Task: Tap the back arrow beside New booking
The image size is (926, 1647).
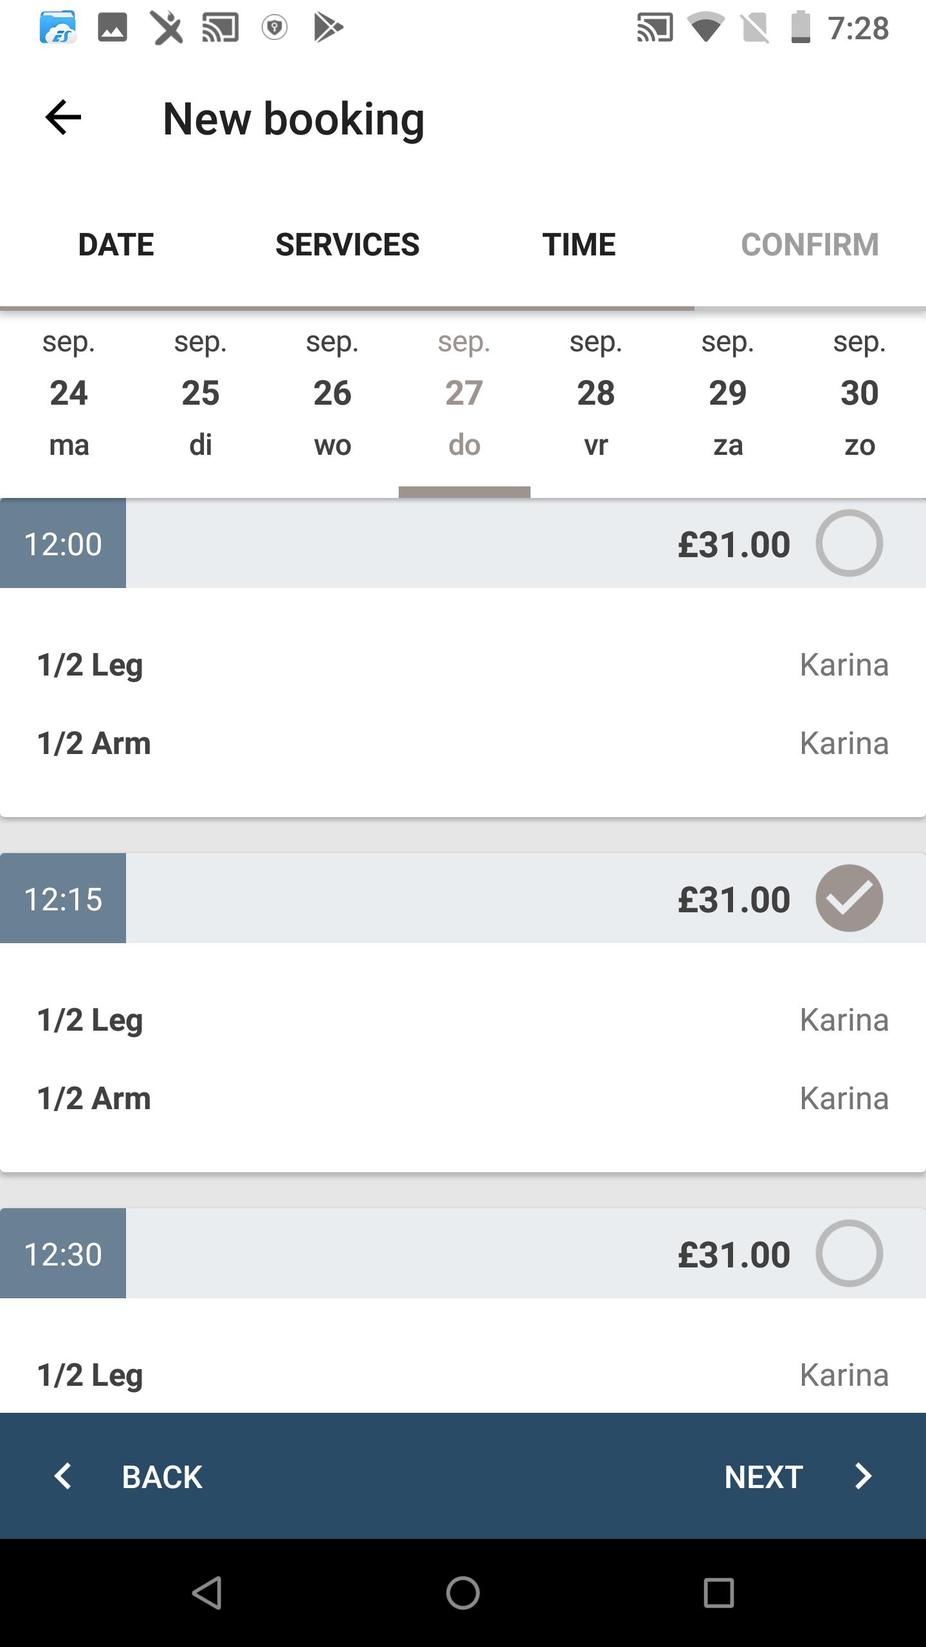Action: (63, 118)
